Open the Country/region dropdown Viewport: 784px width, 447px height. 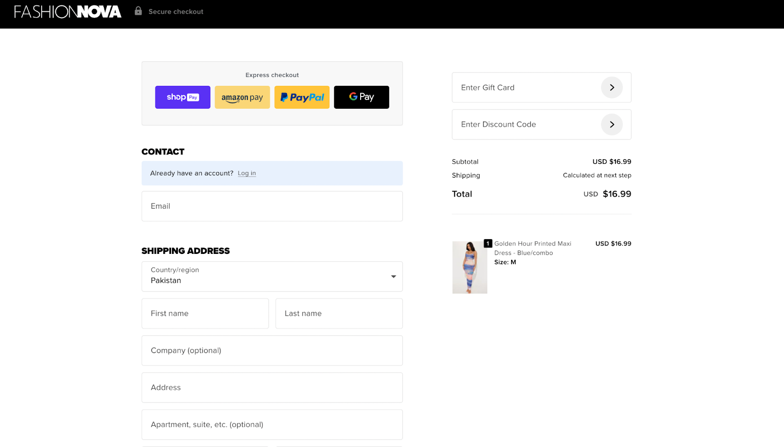(x=272, y=276)
